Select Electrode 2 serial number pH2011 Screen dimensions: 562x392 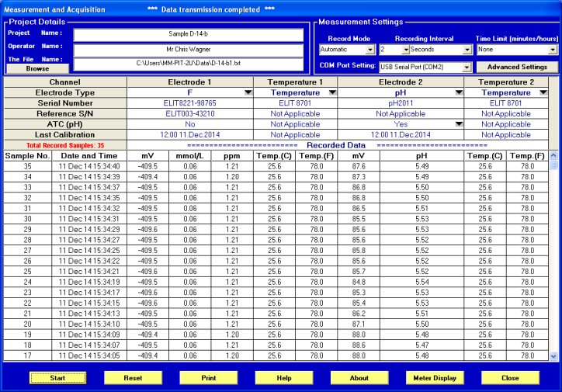tap(401, 103)
